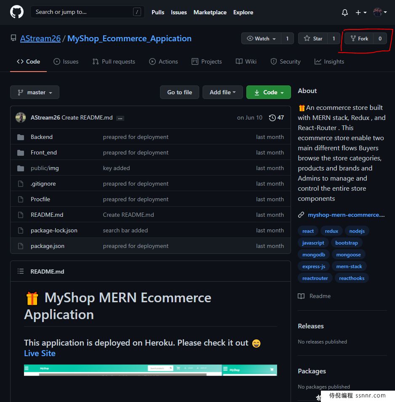The image size is (395, 402).
Task: Click Go to file button
Action: coord(179,92)
